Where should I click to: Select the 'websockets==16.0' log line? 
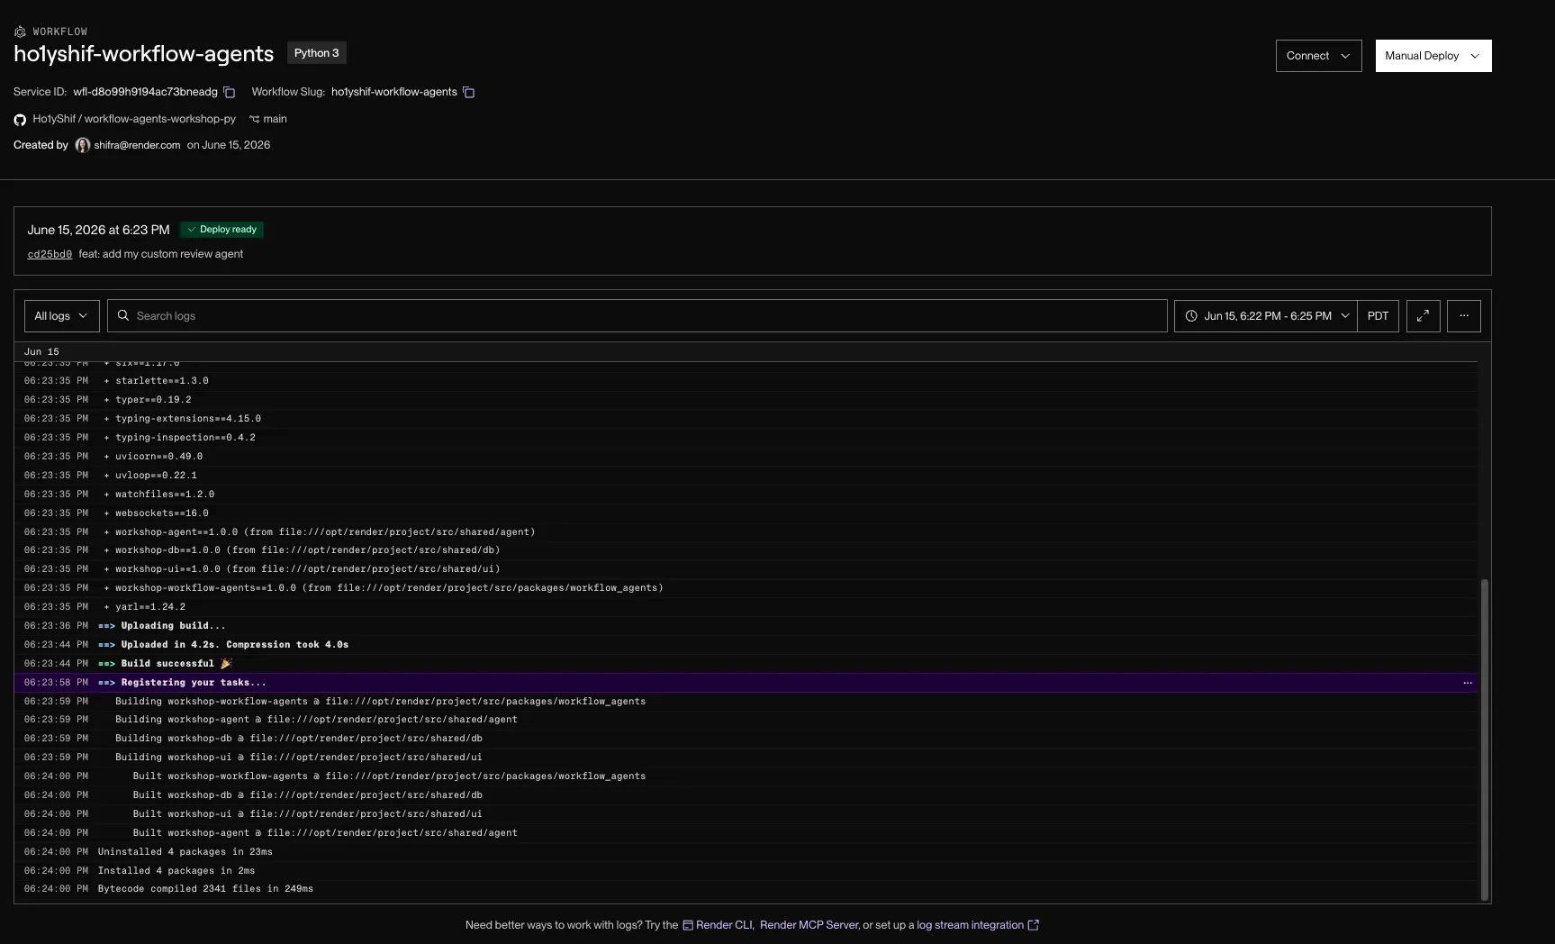coord(746,513)
